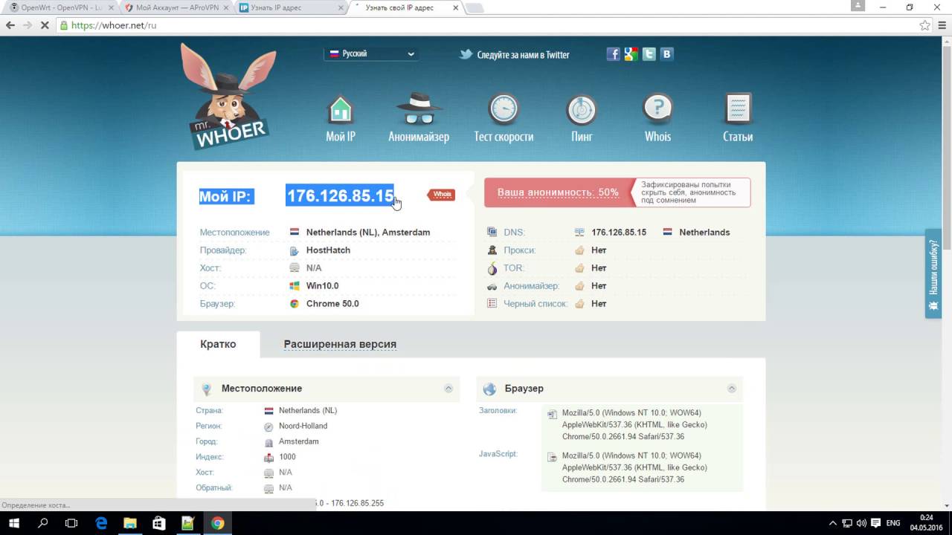Close the active Узнать свой IP адрес tab
This screenshot has width=952, height=535.
pos(454,7)
